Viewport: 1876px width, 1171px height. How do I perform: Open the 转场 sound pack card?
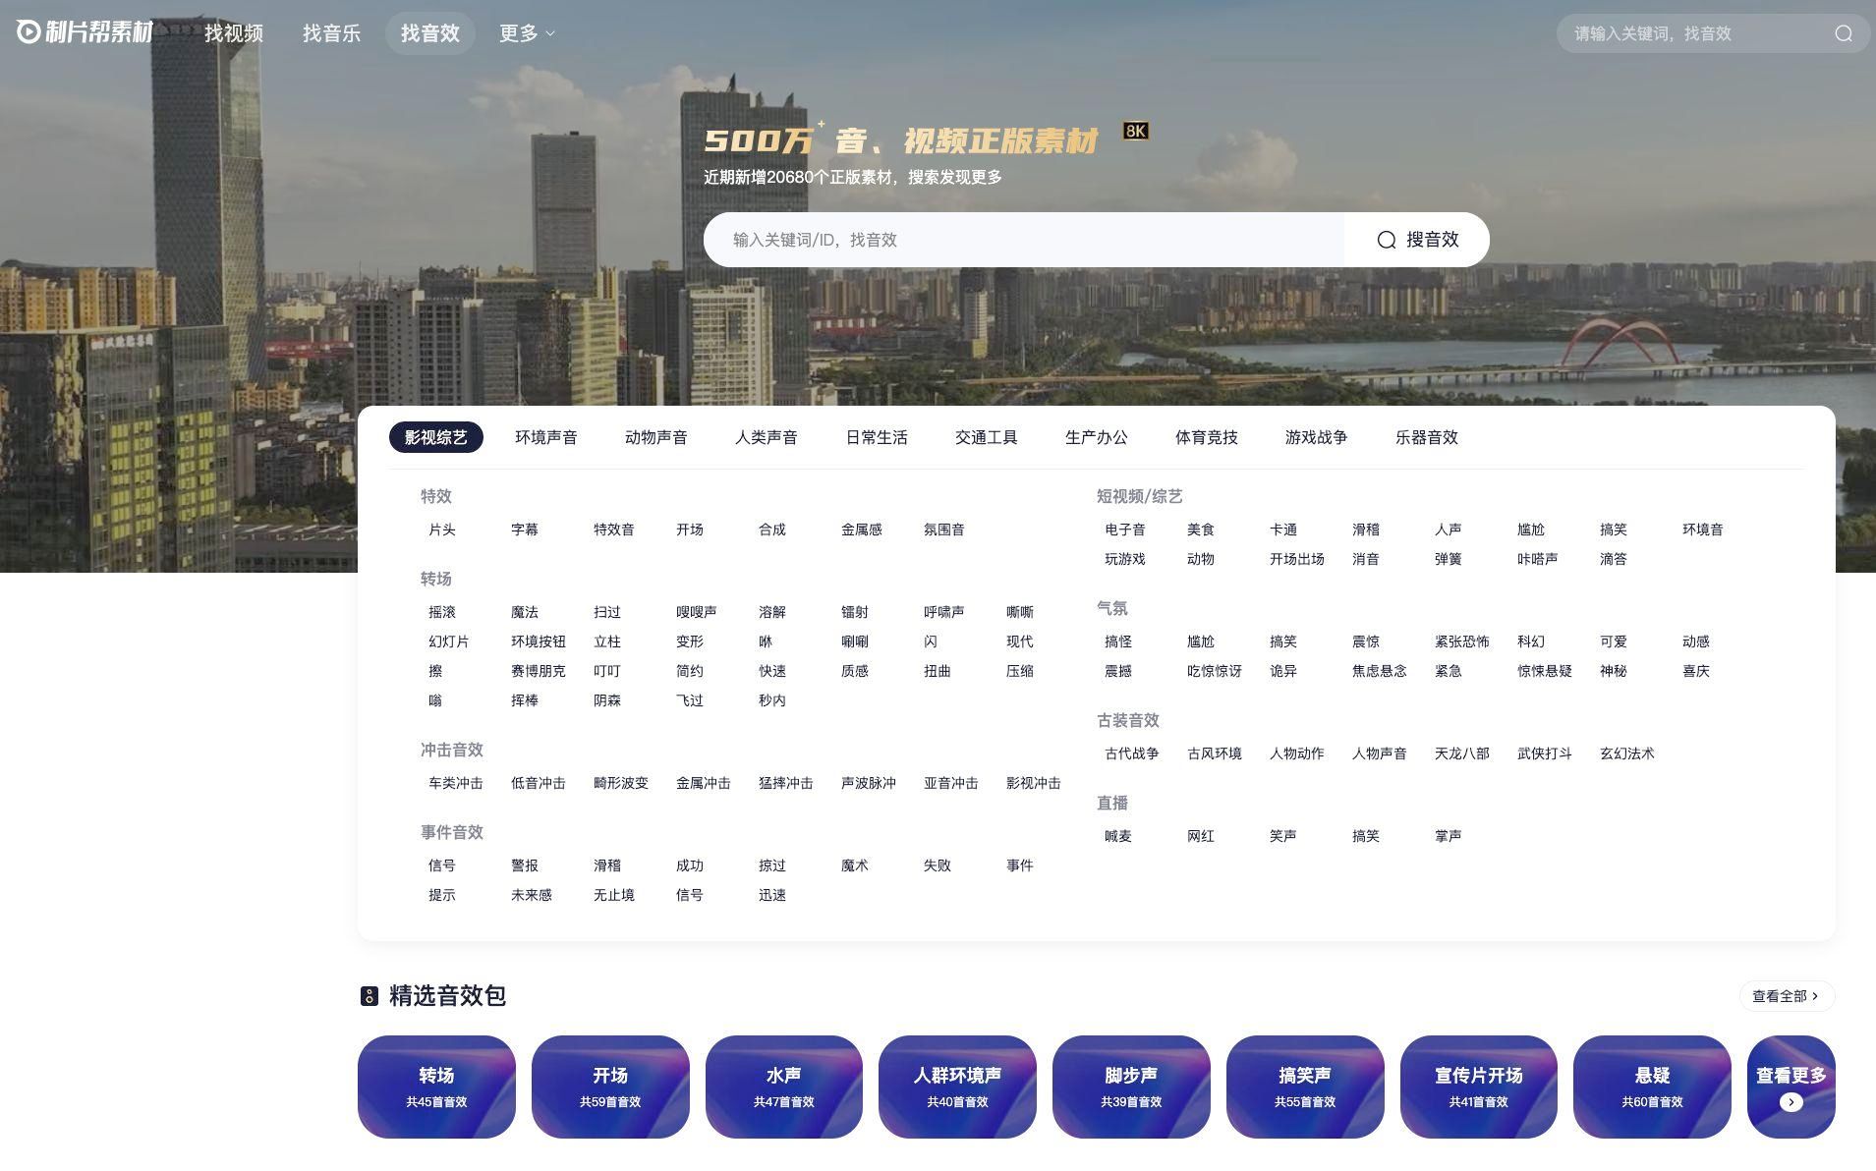point(436,1087)
